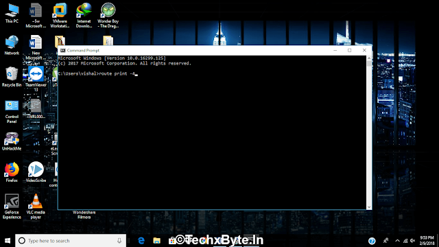Launch VLC media player shortcut
Screen dimensions: 439x247
click(36, 207)
